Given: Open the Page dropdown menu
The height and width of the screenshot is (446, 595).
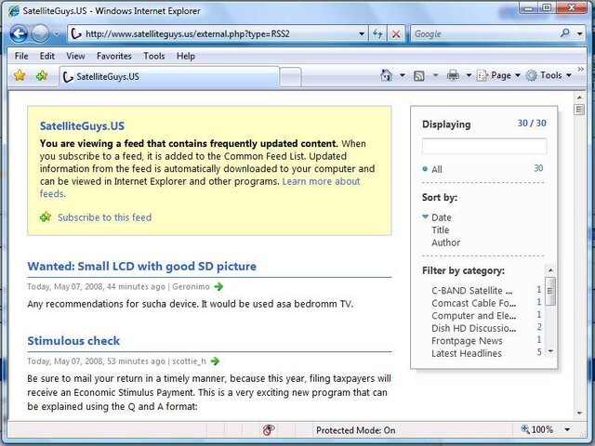Looking at the screenshot, I should (499, 75).
